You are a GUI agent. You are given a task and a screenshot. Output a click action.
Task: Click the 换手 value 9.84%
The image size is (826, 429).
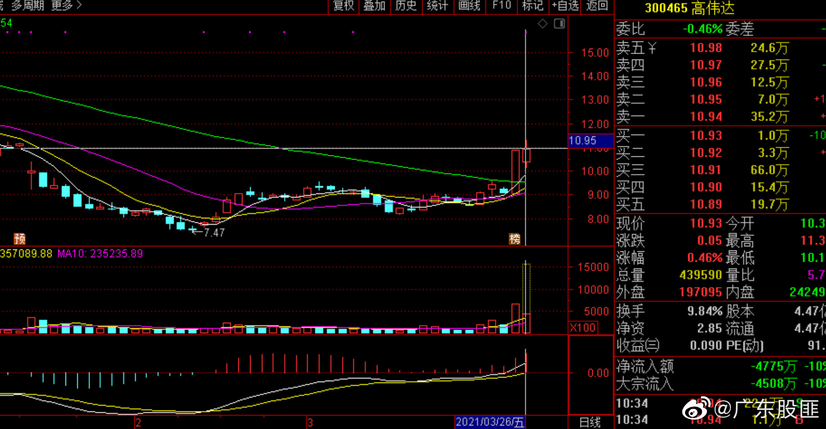(x=705, y=311)
